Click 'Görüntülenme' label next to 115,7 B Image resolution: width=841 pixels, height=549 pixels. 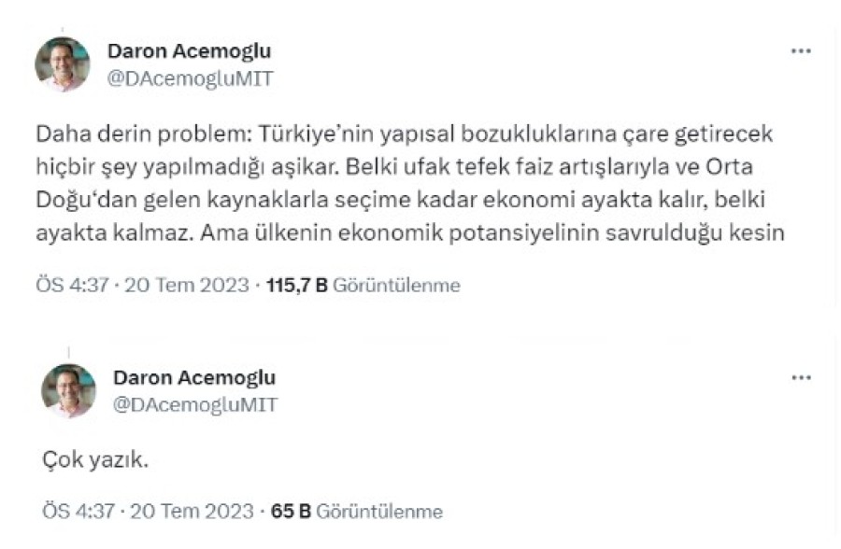click(397, 286)
